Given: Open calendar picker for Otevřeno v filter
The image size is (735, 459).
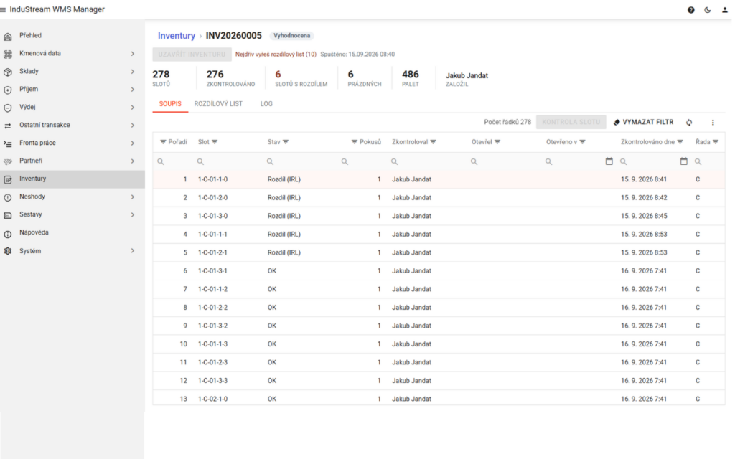Looking at the screenshot, I should click(x=609, y=161).
